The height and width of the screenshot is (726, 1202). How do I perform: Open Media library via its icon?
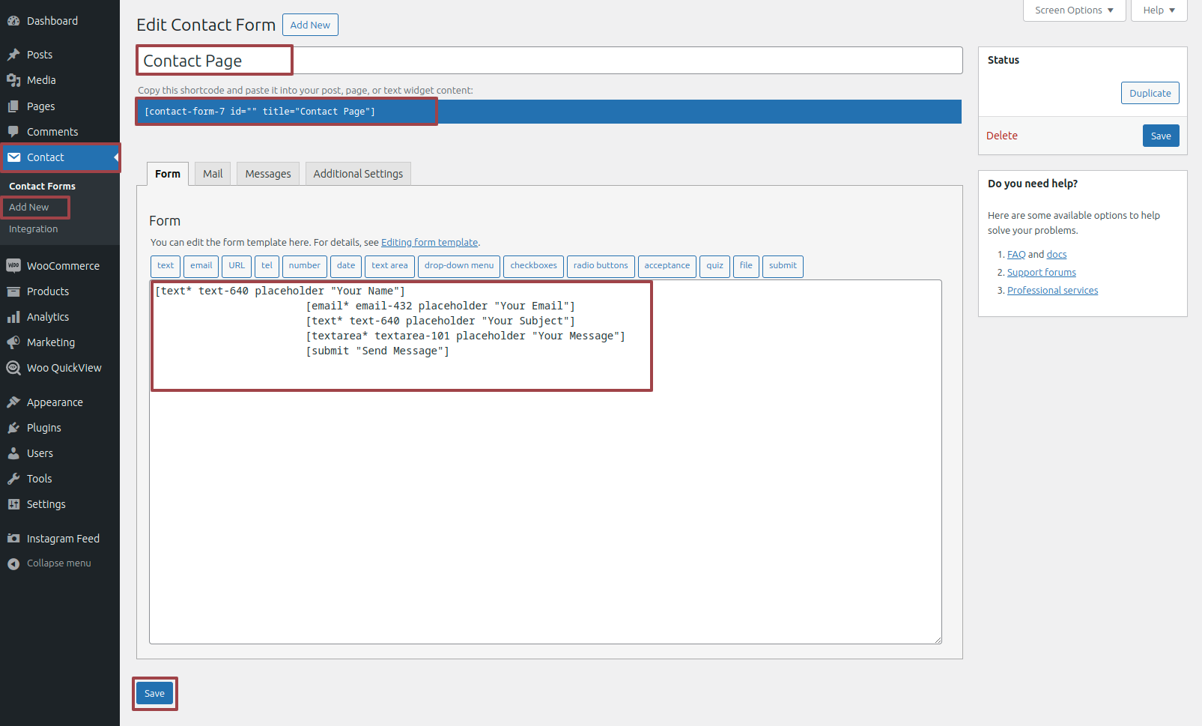13,80
